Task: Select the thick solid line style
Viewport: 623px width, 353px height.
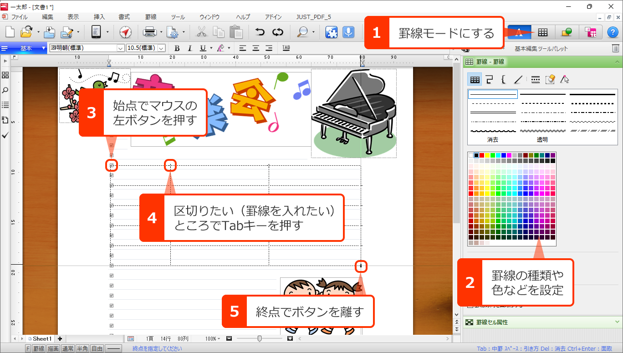Action: (592, 94)
